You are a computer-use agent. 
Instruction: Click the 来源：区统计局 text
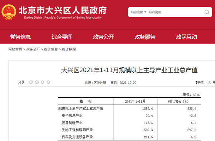pyautogui.click(x=95, y=83)
